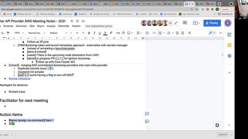Open the Roboto font dropdown
Image resolution: width=248 pixels, height=139 pixels.
point(59,33)
